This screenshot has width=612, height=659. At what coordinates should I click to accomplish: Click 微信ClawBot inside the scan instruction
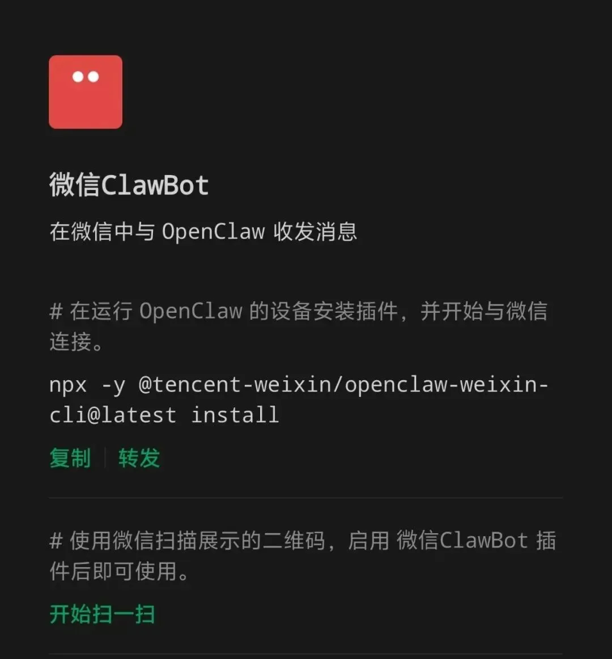point(462,541)
